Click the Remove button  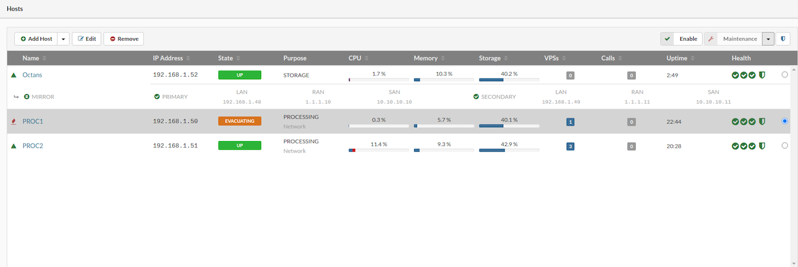pyautogui.click(x=123, y=39)
